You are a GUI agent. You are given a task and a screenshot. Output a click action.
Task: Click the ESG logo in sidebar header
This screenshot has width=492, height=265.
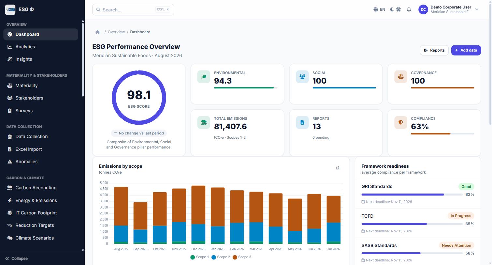click(x=10, y=9)
